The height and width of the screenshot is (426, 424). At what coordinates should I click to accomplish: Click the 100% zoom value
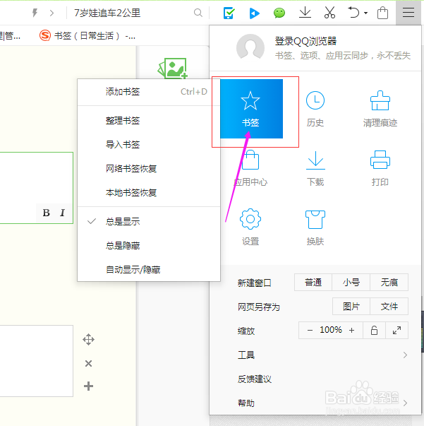(330, 330)
